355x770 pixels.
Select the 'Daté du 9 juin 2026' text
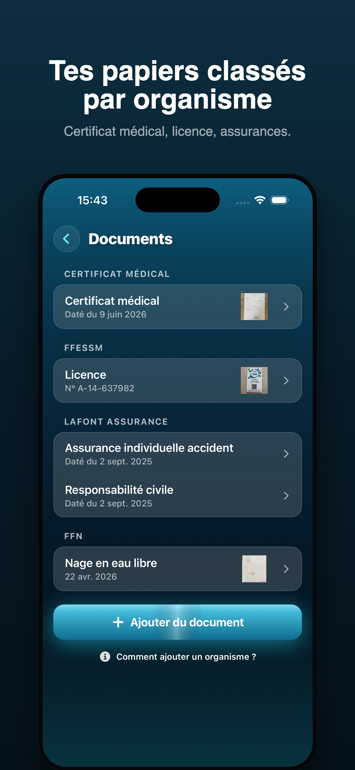[105, 314]
